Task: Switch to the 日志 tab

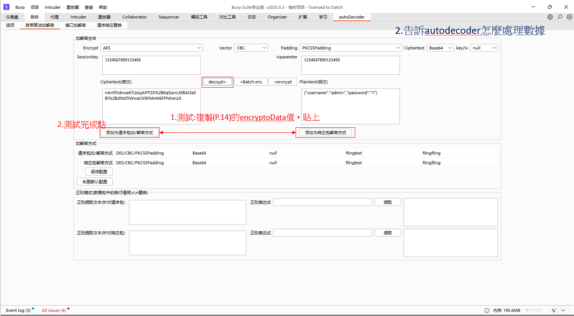Action: [252, 17]
